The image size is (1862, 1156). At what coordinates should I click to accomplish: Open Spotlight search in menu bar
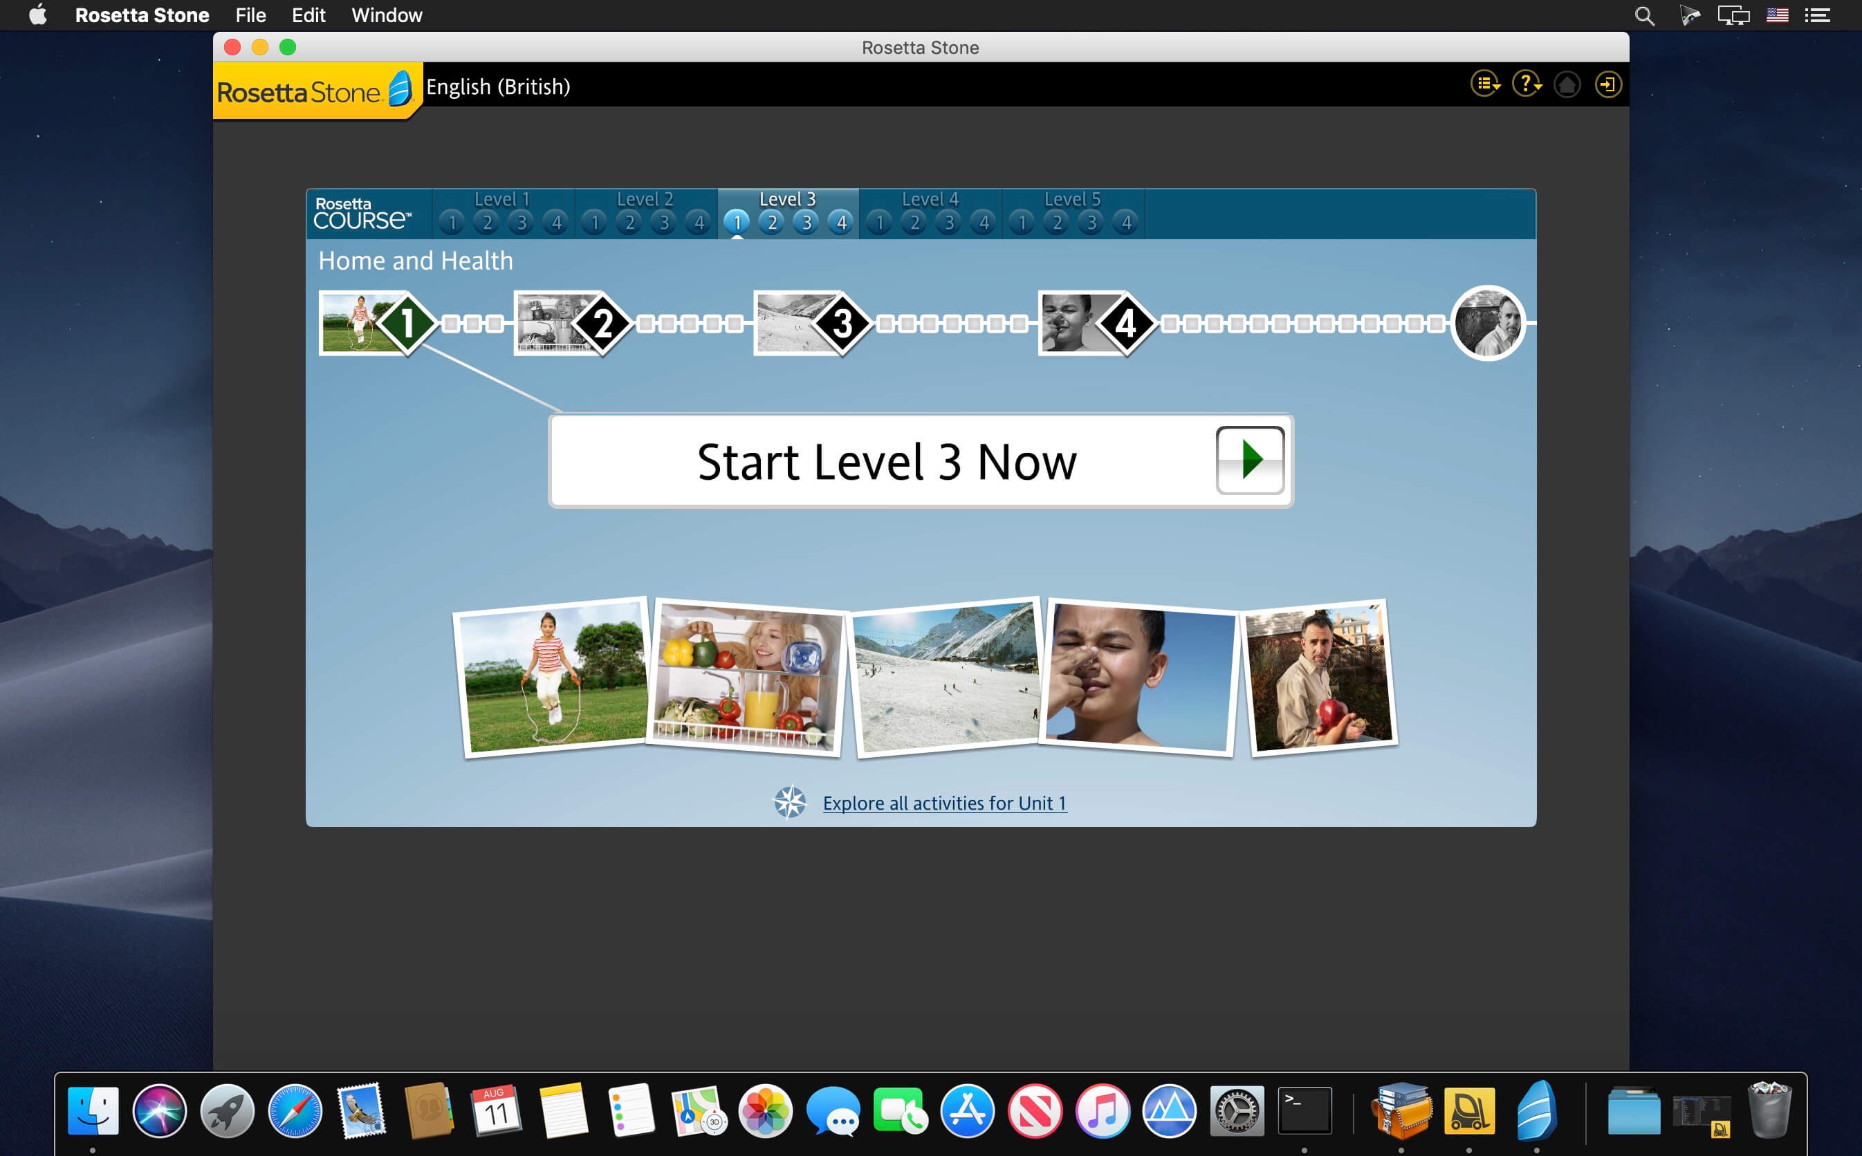[1645, 15]
